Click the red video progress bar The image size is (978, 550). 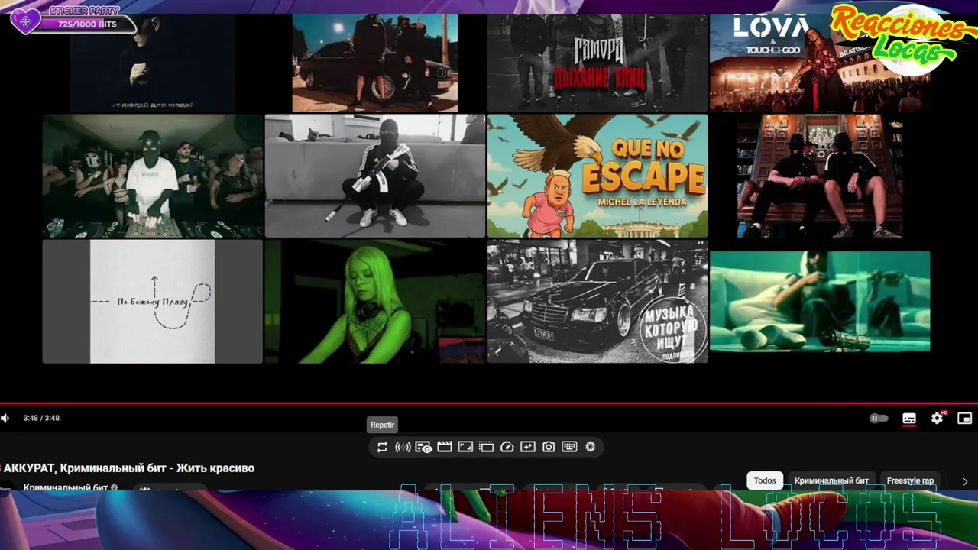489,403
